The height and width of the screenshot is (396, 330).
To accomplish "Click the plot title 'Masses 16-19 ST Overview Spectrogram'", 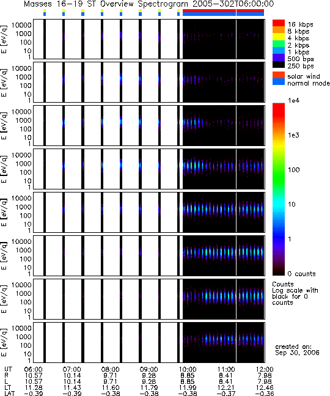I will click(106, 4).
